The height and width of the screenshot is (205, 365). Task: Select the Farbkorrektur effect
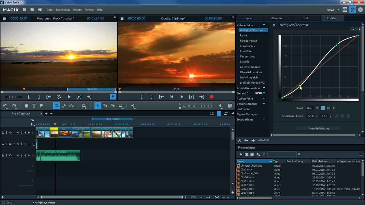[x=248, y=41]
